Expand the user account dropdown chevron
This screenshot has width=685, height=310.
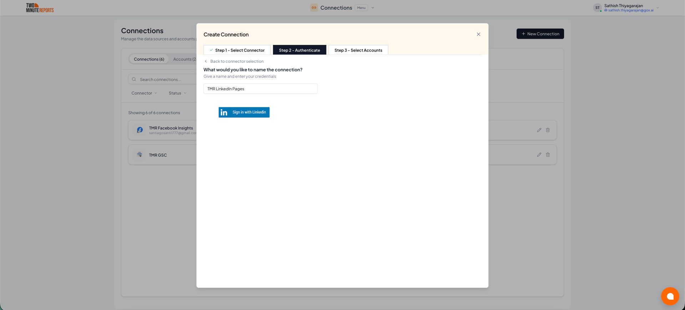click(658, 8)
